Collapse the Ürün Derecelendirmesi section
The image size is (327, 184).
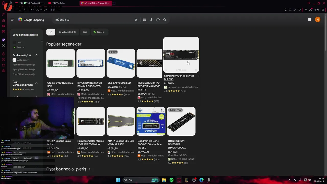pos(36,83)
